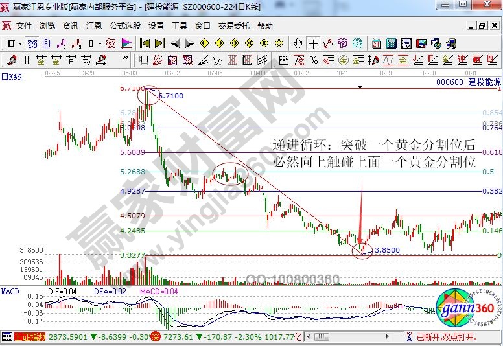Open the calculator tool
This screenshot has width=503, height=346.
click(392, 43)
